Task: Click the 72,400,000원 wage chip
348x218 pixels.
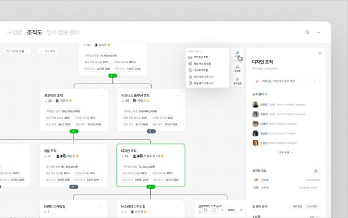Action: tap(139, 167)
